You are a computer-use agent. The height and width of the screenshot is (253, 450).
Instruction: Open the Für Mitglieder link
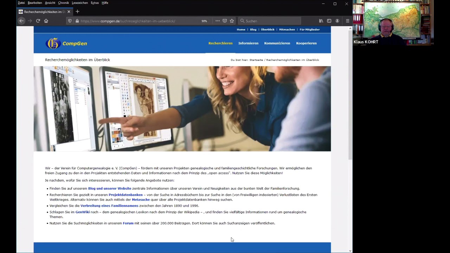tap(309, 30)
